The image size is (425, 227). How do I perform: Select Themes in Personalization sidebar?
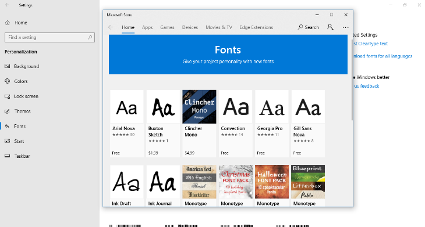22,111
